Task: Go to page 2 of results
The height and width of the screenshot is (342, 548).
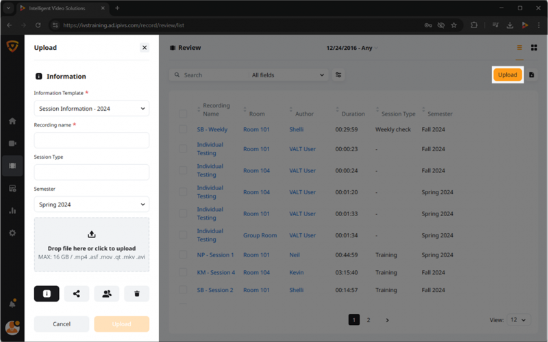Action: click(x=369, y=319)
